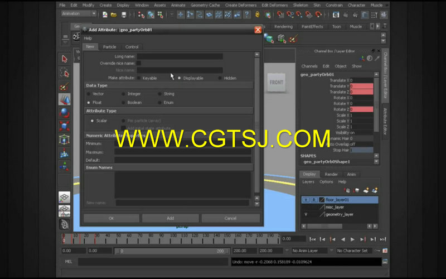Choose the Paint selection tool

65,86
